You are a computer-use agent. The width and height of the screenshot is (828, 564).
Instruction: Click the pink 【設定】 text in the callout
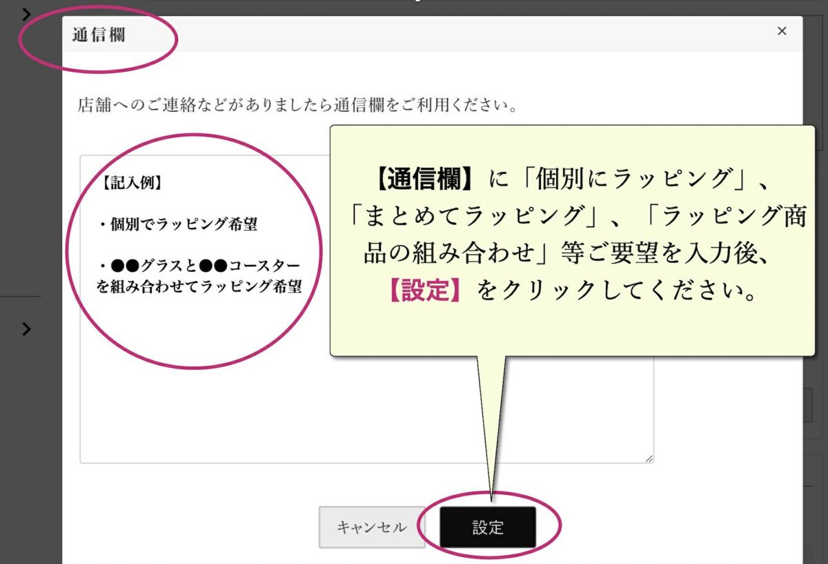425,291
